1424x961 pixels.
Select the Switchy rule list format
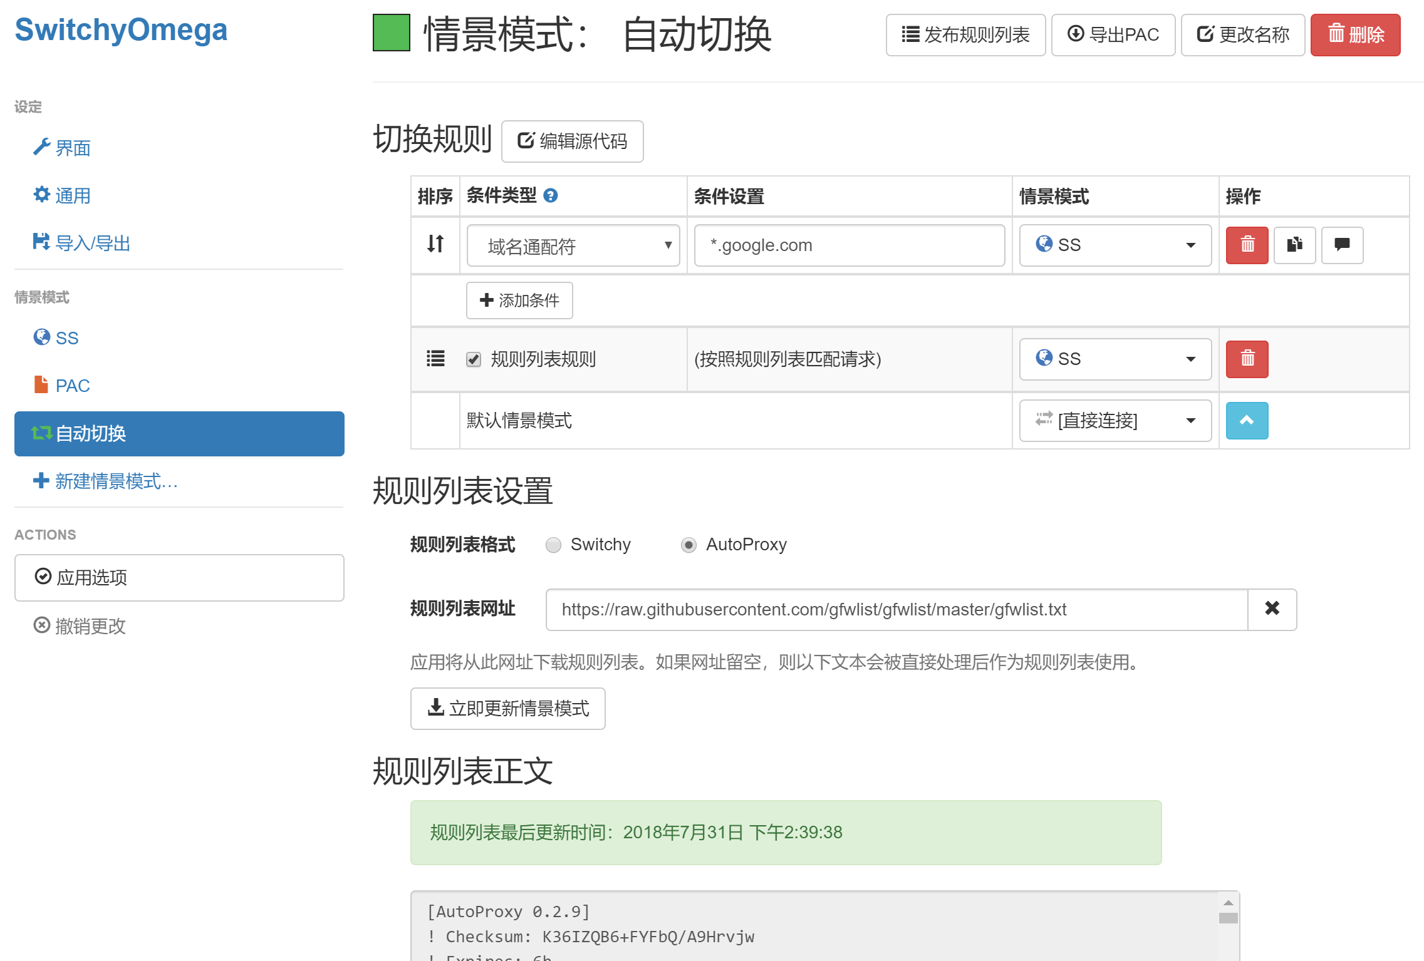pos(553,545)
